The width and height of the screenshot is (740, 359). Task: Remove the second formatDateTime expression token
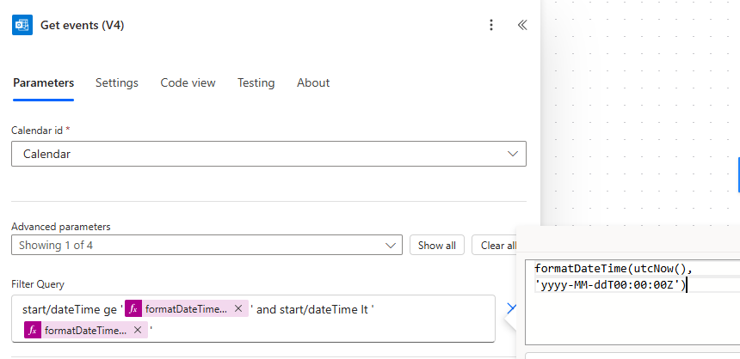[x=138, y=331]
